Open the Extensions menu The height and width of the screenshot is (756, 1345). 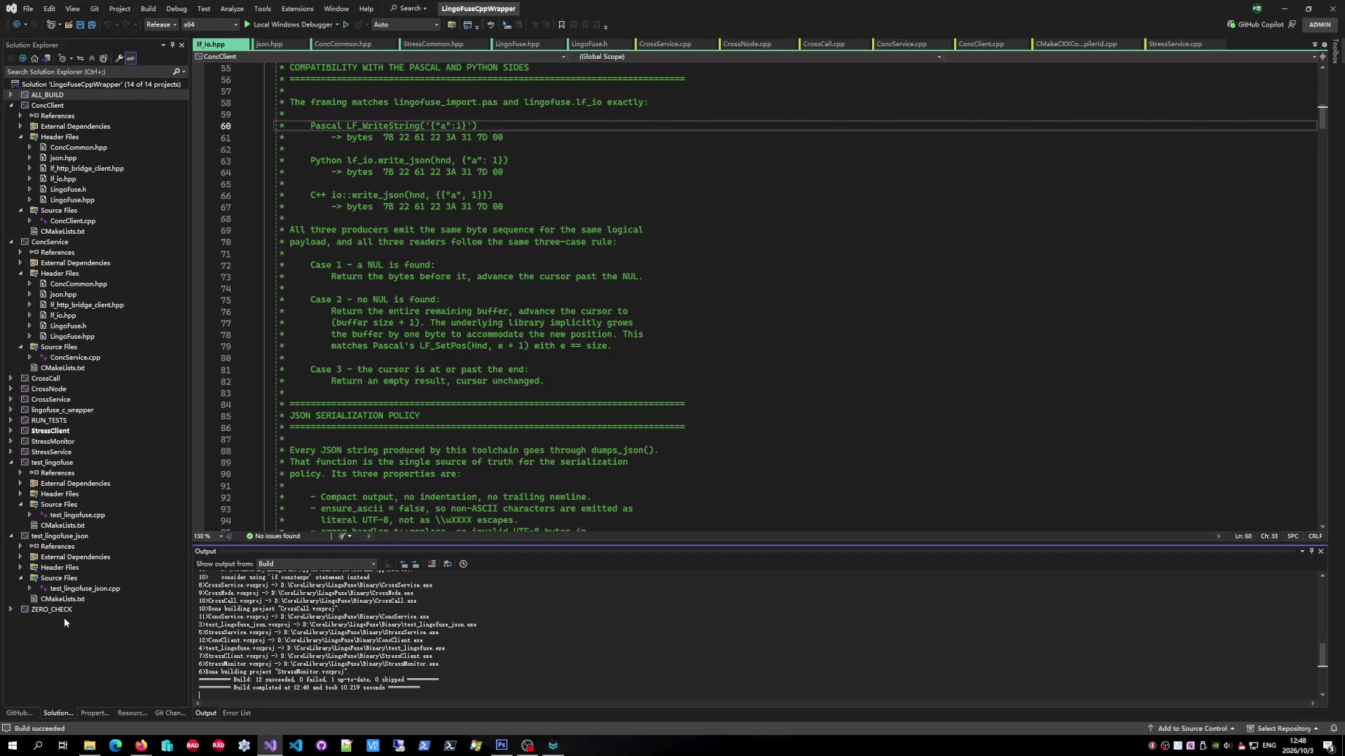297,8
